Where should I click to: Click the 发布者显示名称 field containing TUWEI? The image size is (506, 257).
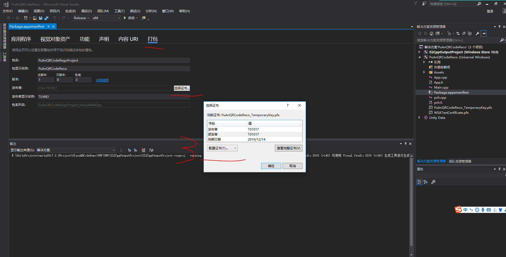coord(114,97)
